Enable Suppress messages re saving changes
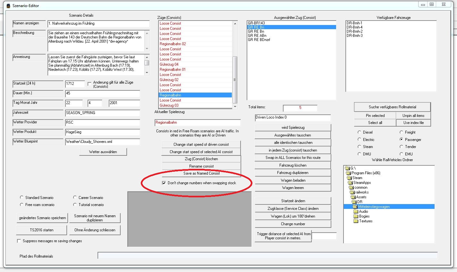The height and width of the screenshot is (272, 457). (x=19, y=241)
